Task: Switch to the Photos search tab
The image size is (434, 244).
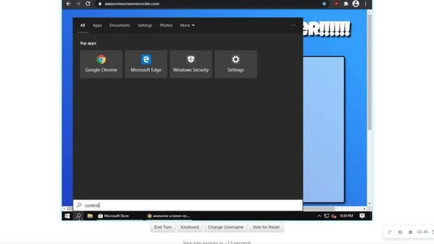Action: click(x=166, y=25)
